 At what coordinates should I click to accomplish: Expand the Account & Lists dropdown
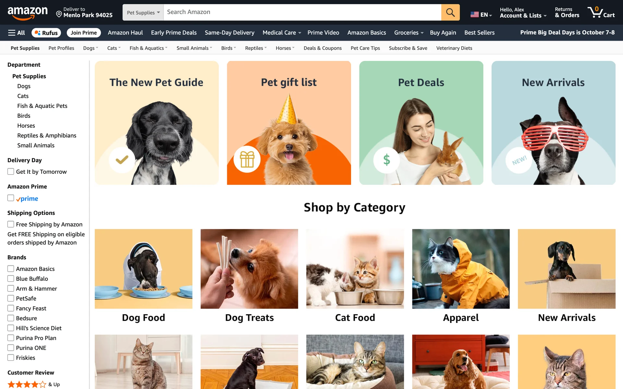click(523, 12)
